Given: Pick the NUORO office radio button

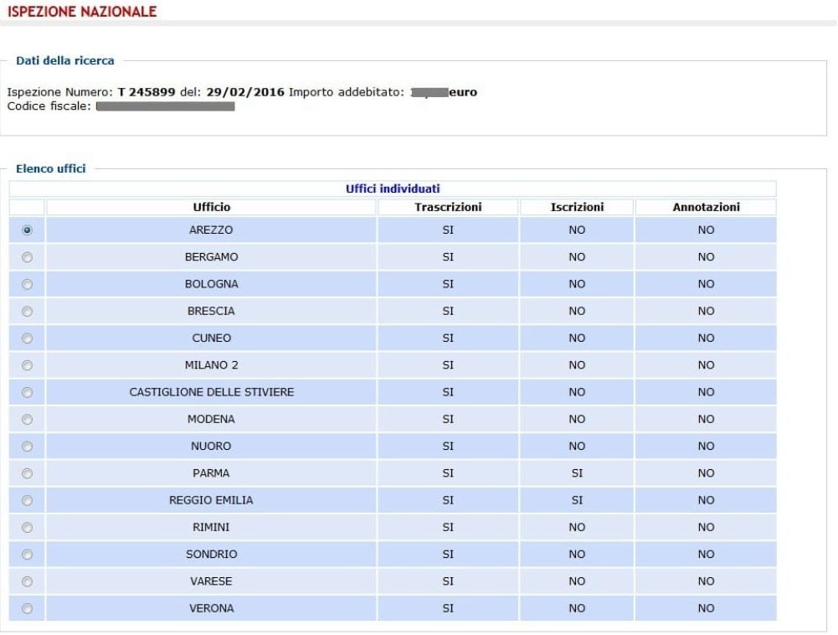Looking at the screenshot, I should click(x=27, y=447).
